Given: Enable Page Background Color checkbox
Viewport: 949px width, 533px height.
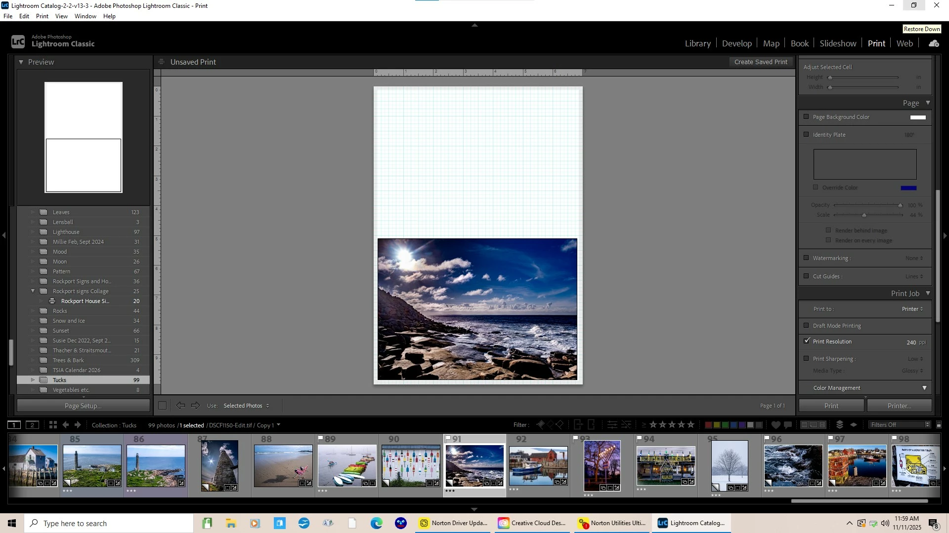Looking at the screenshot, I should click(x=806, y=117).
